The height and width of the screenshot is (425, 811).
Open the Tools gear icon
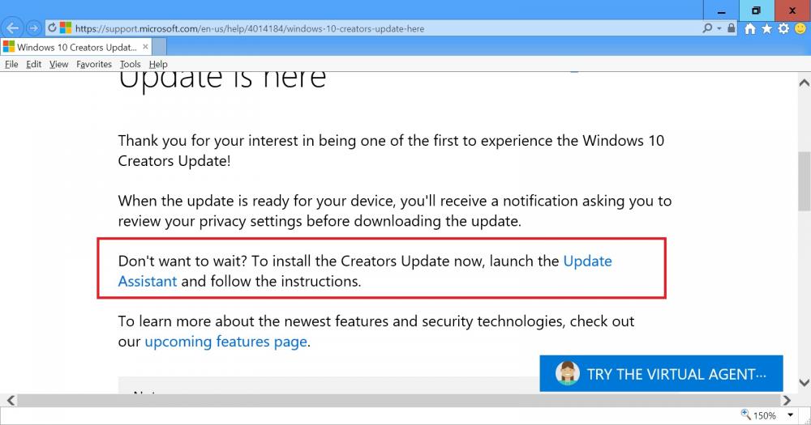click(x=783, y=28)
